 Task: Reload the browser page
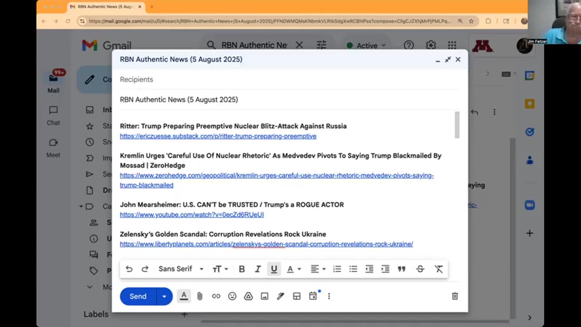pyautogui.click(x=68, y=21)
